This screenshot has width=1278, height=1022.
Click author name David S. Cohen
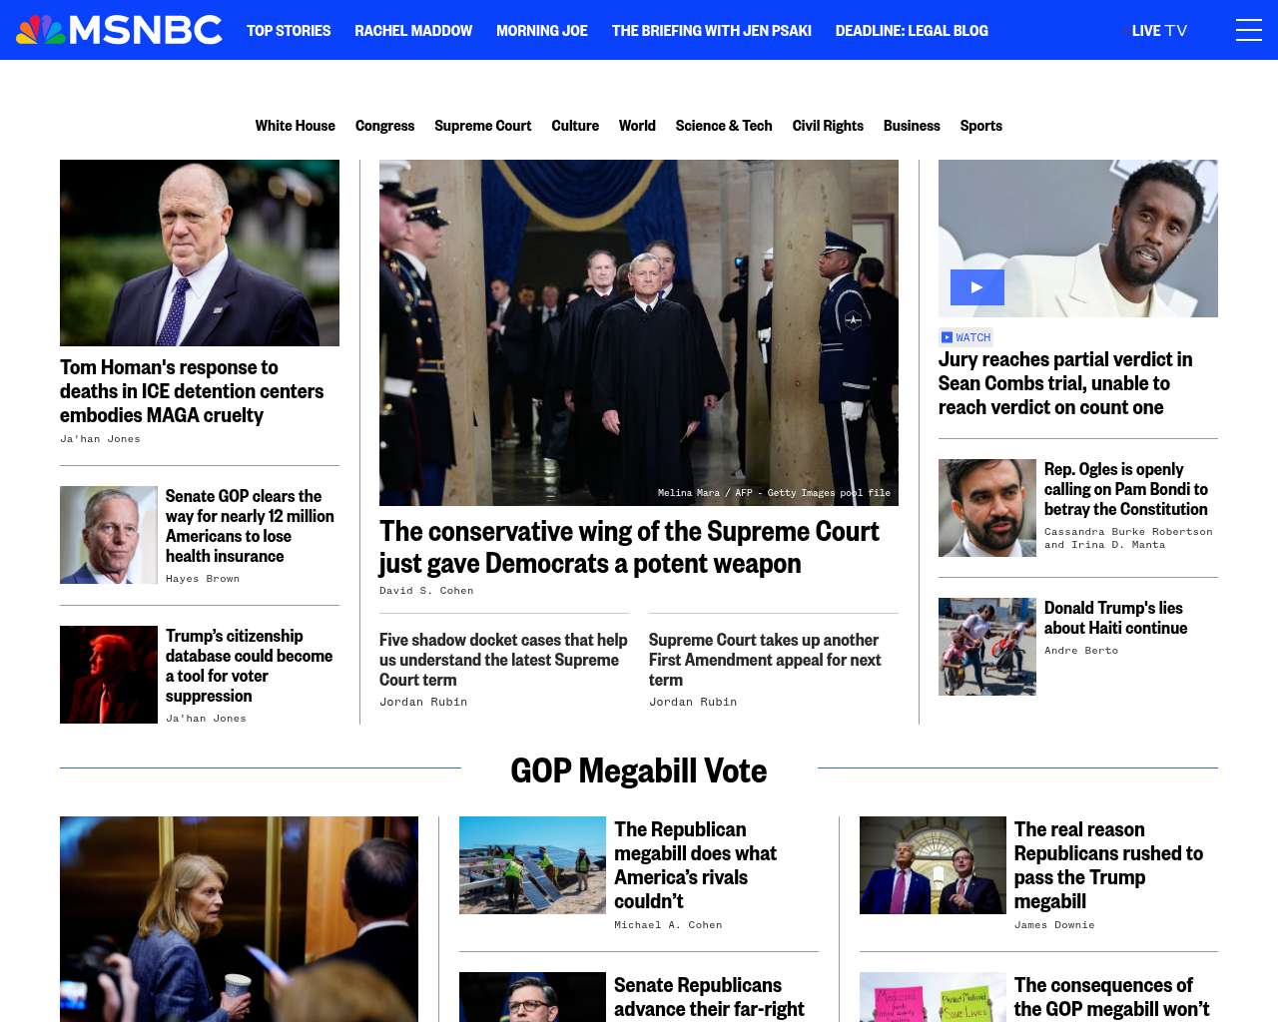click(426, 591)
